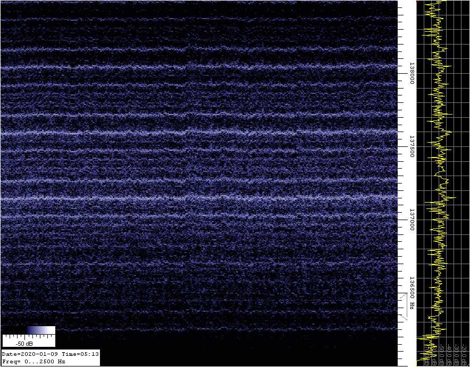Click the -50.0 dB amplitude scale label
The image size is (470, 367).
click(x=441, y=356)
